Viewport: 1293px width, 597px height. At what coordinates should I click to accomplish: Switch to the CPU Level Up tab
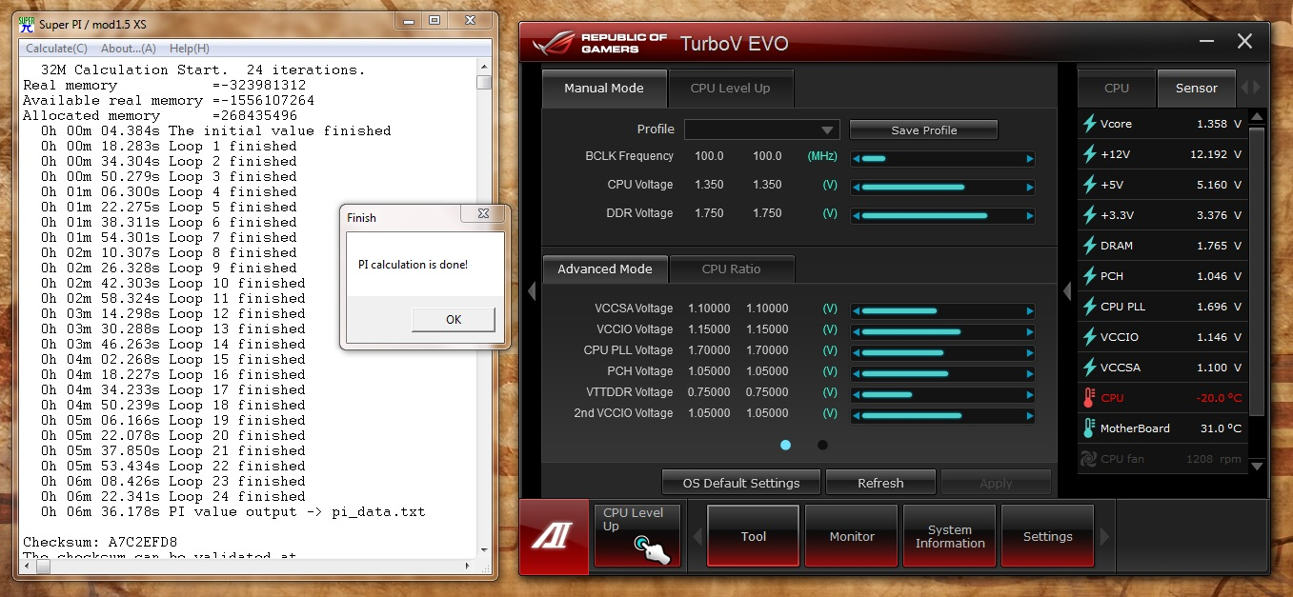[x=730, y=89]
